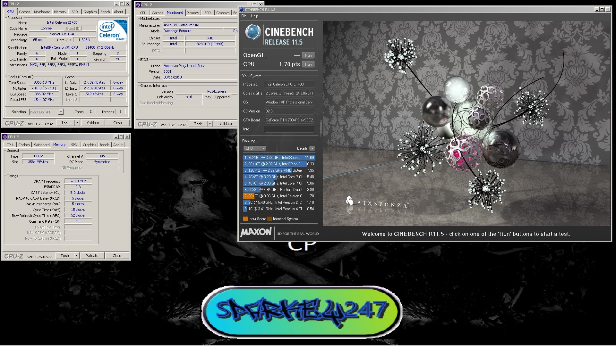
Task: Select ranking row 1 Intel Xeon 11.69
Action: pos(279,158)
